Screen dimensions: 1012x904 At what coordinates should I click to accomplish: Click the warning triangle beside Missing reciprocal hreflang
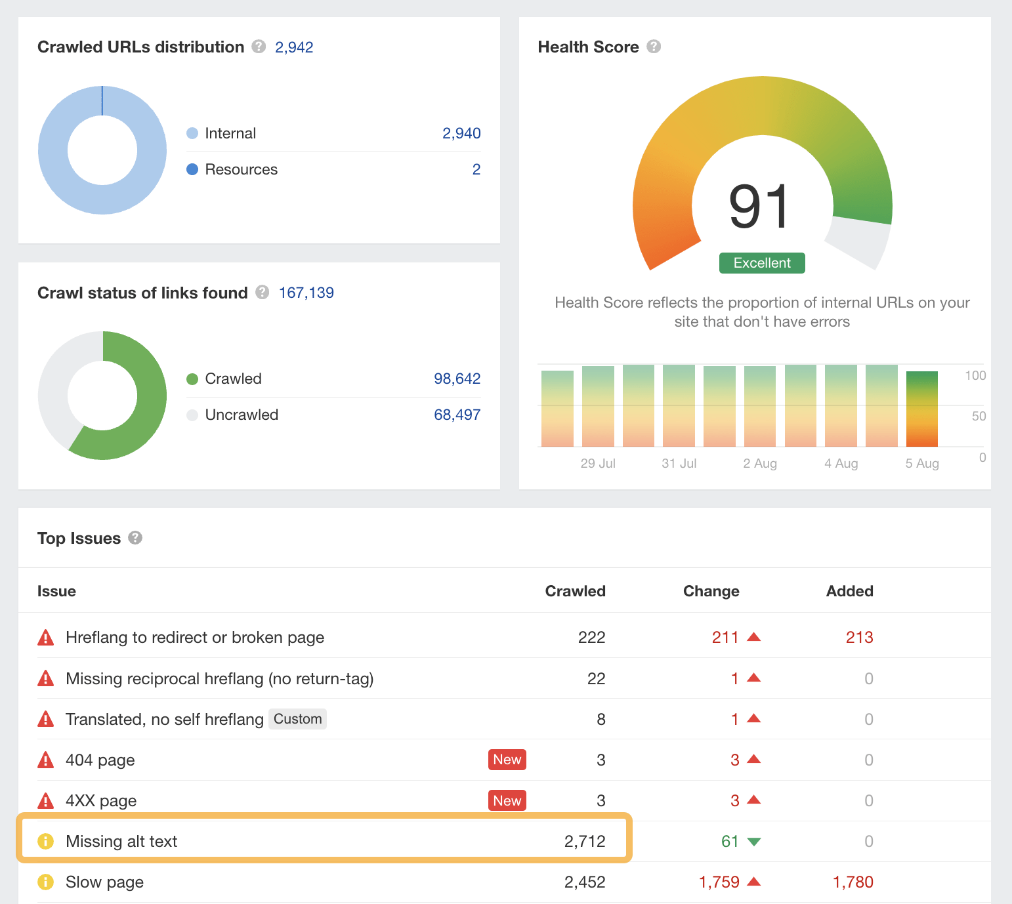tap(45, 678)
